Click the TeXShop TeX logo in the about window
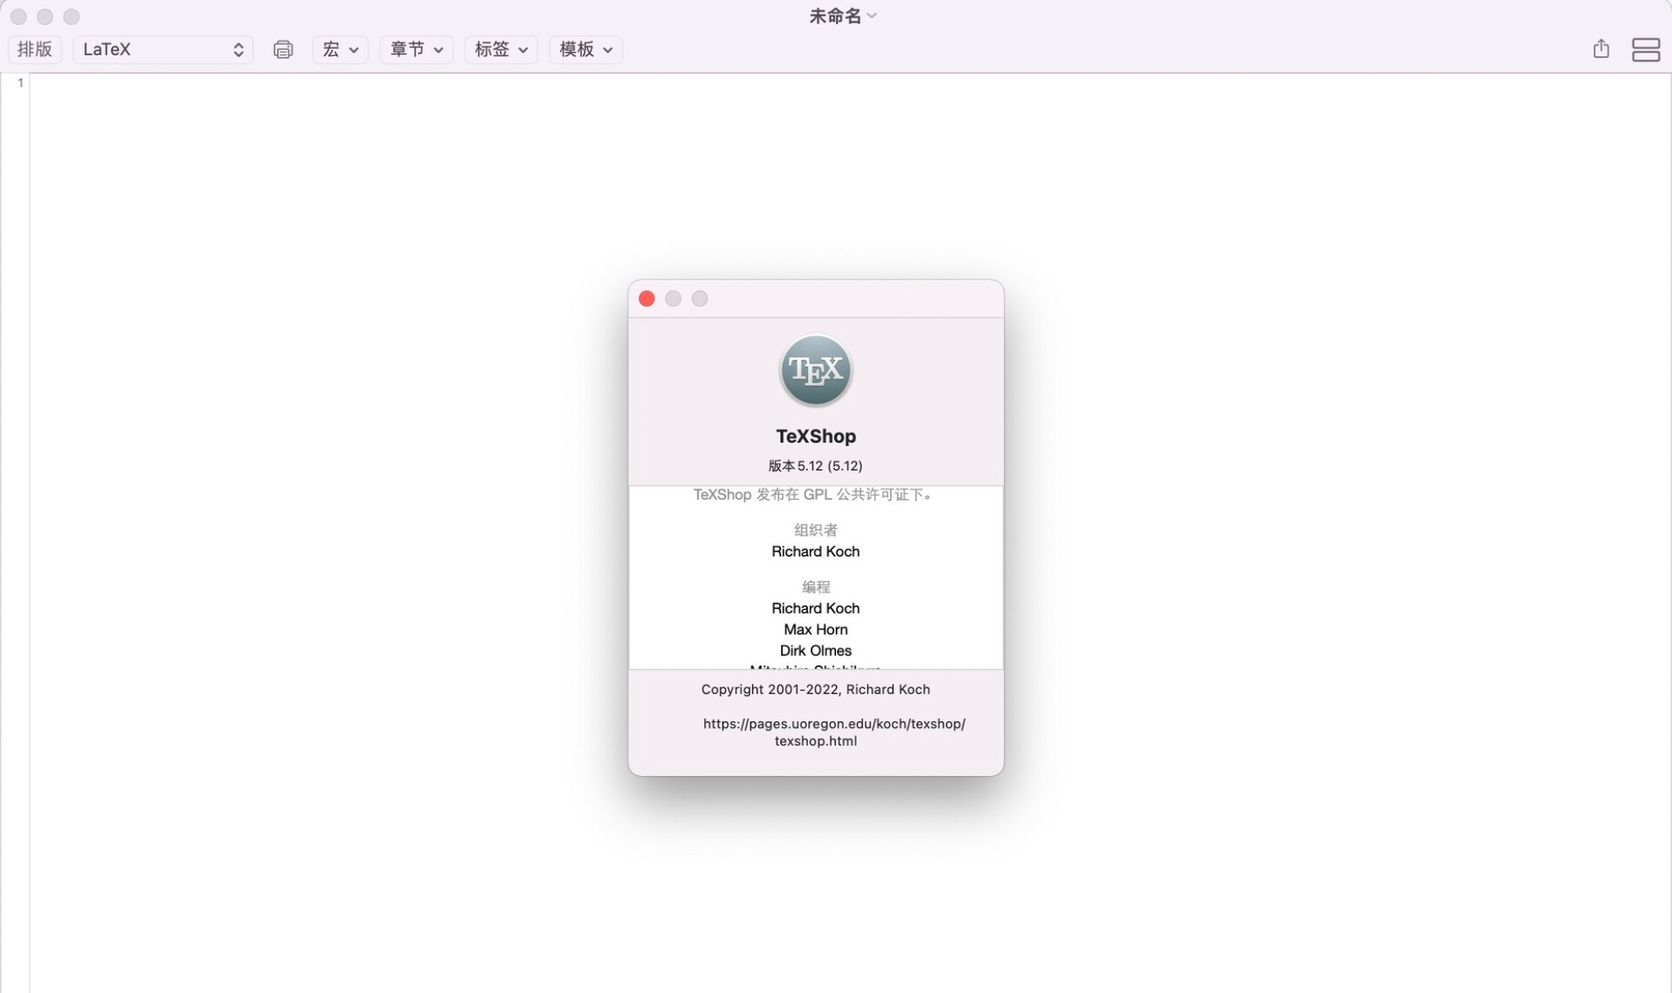Image resolution: width=1672 pixels, height=993 pixels. 814,370
